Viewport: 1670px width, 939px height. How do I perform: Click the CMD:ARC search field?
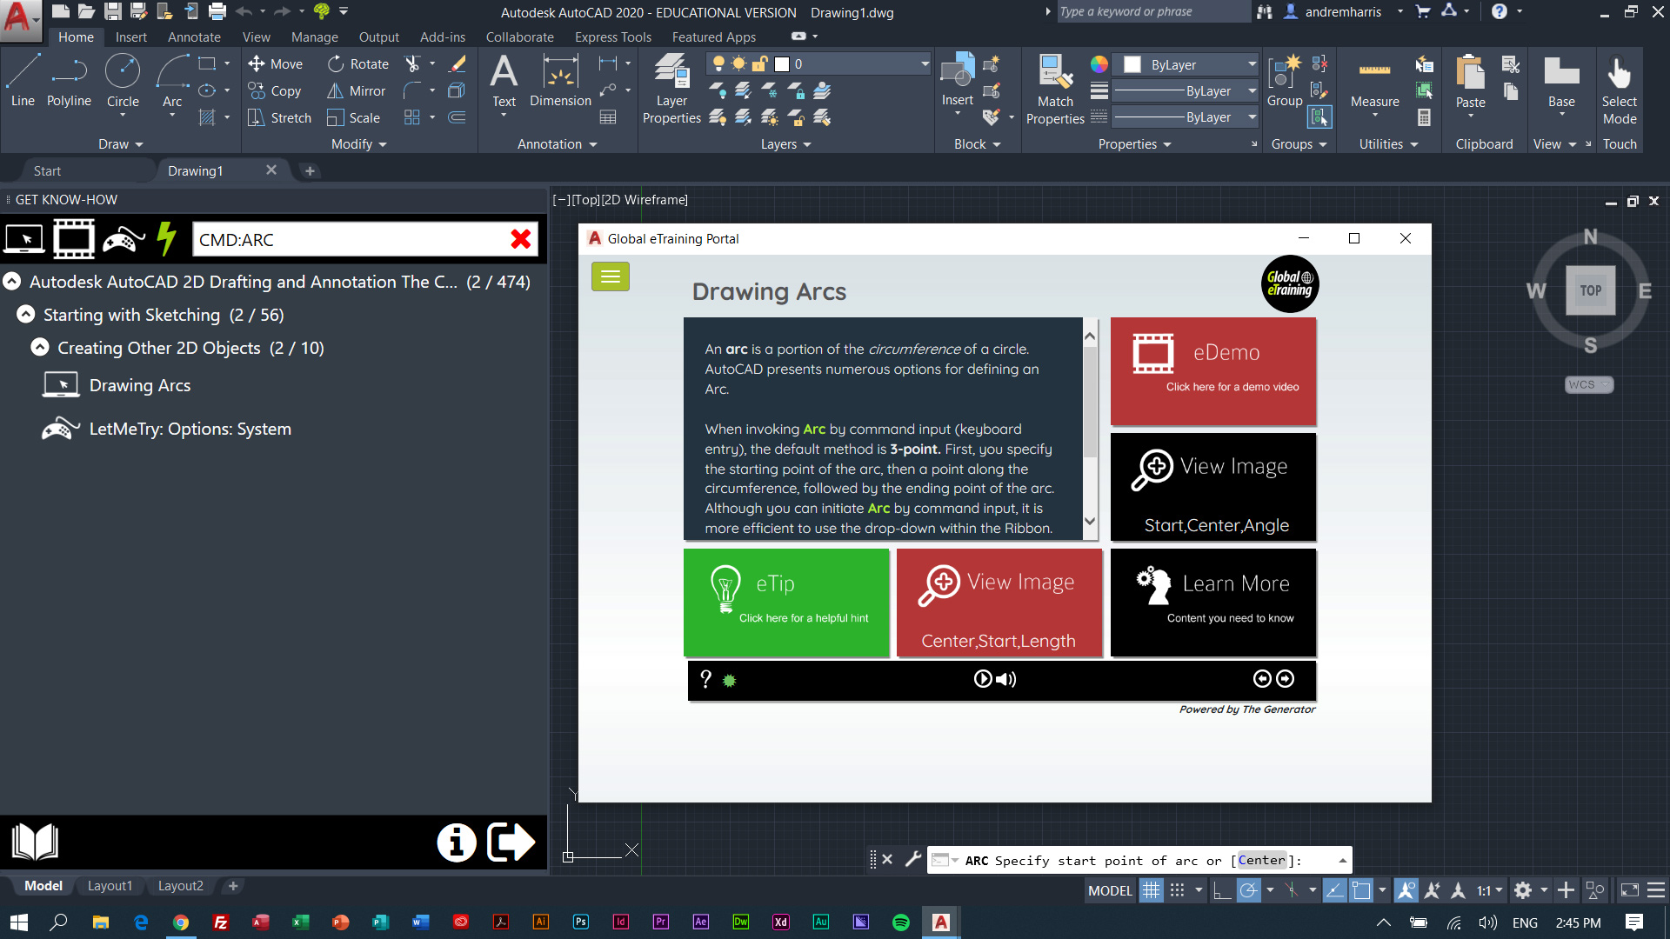click(348, 239)
